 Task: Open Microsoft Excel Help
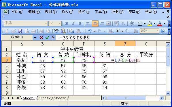pos(163,31)
